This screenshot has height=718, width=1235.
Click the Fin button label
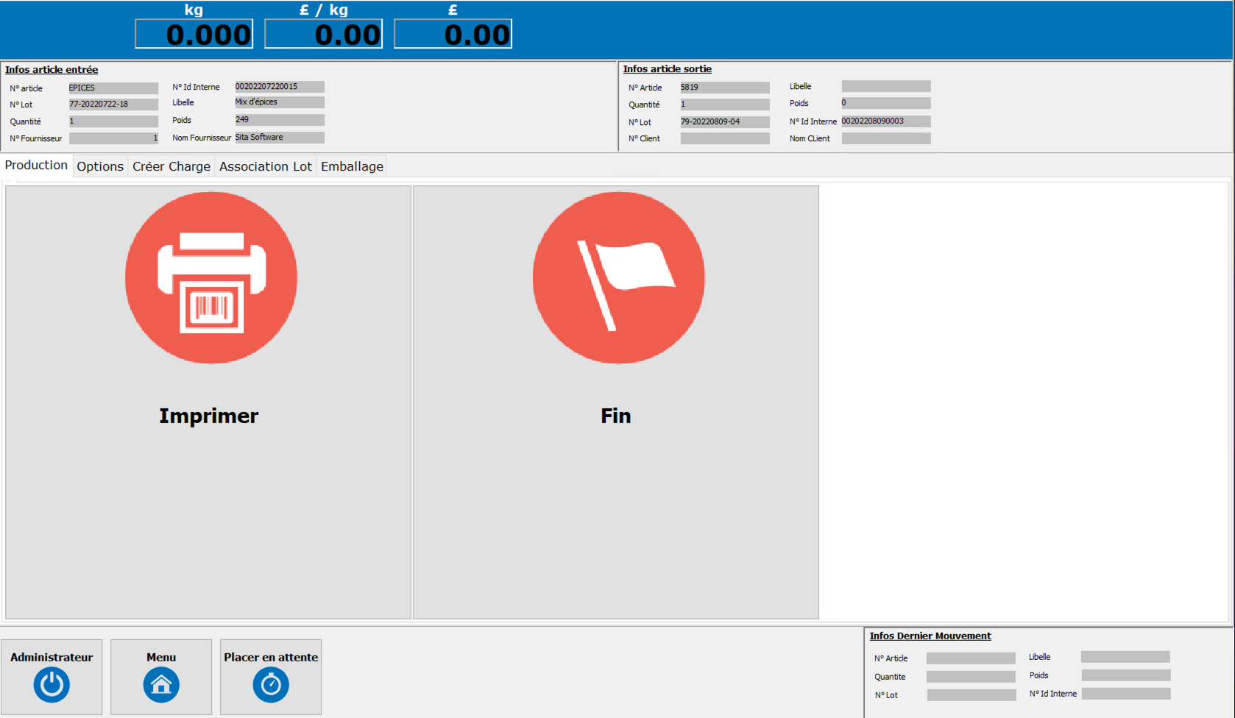coord(616,416)
